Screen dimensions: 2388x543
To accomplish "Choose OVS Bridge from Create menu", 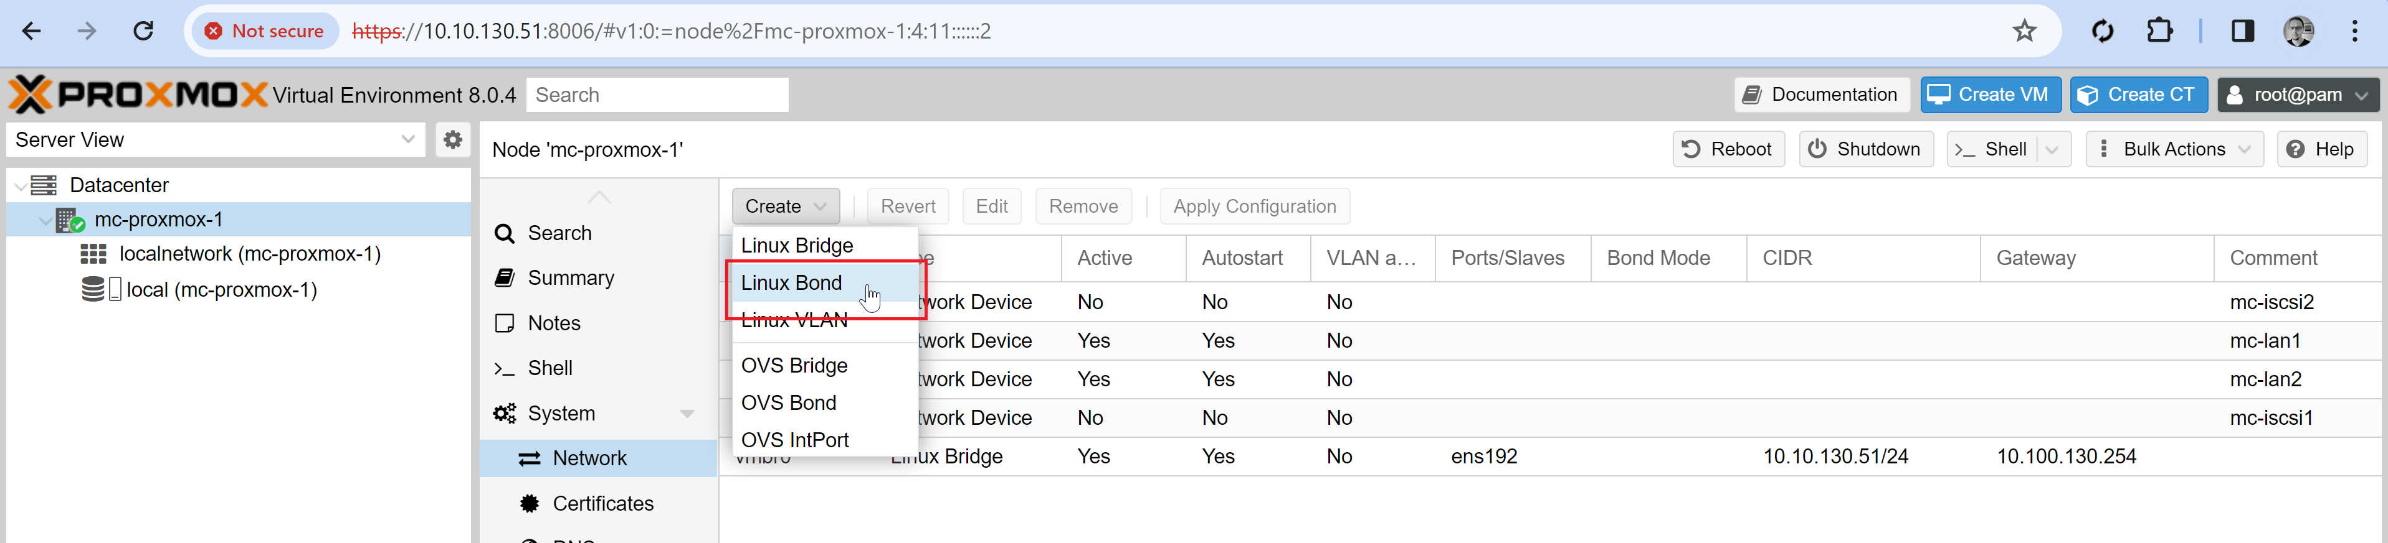I will click(824, 365).
